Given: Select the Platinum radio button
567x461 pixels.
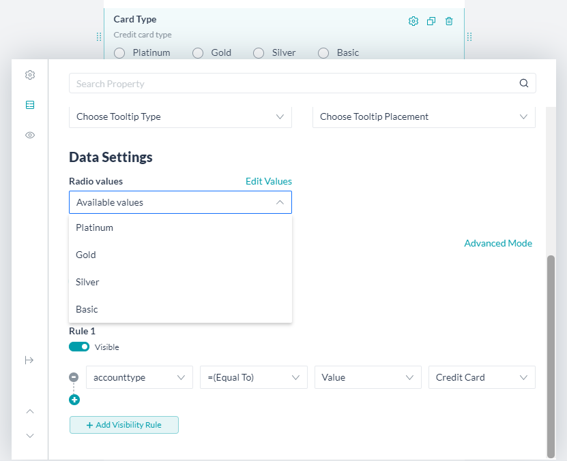Looking at the screenshot, I should [119, 53].
